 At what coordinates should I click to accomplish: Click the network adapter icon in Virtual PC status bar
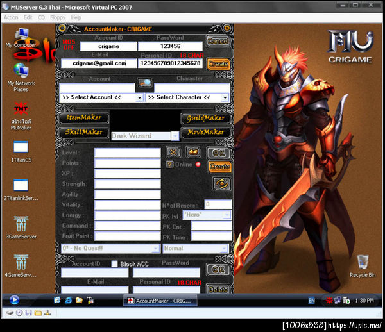point(47,313)
